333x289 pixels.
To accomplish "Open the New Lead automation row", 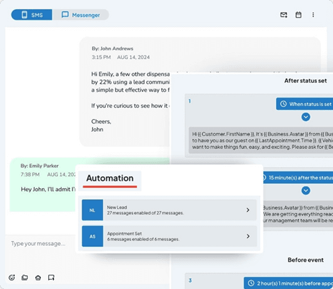I will pyautogui.click(x=169, y=210).
